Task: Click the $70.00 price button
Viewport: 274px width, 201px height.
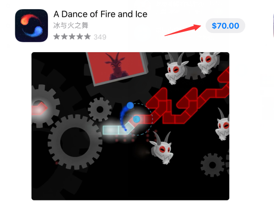Action: tap(225, 26)
